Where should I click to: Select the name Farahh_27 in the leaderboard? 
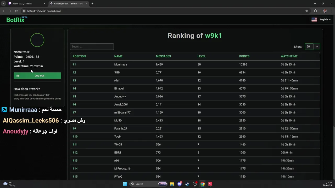[121, 128]
